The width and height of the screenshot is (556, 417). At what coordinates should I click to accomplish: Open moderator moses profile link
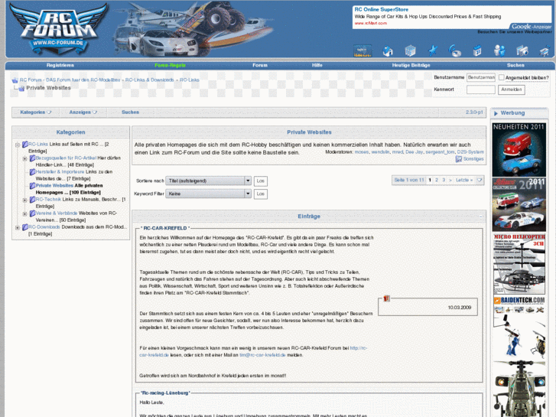(x=361, y=152)
